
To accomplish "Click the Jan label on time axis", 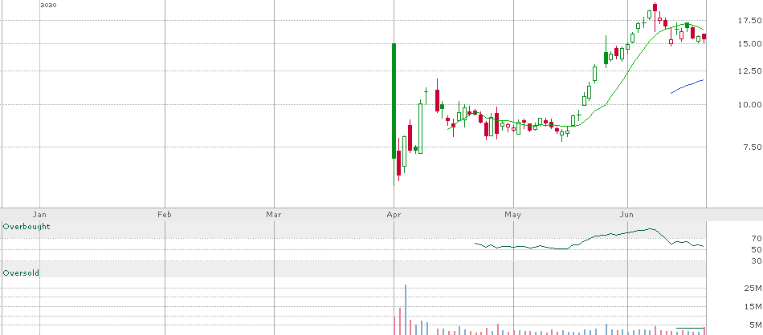I will click(39, 215).
